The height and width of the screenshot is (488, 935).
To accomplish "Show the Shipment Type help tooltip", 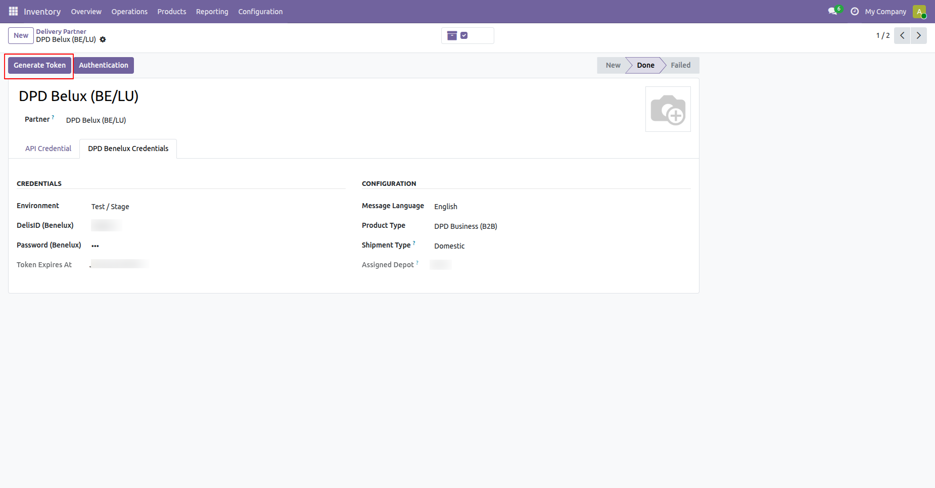I will [x=414, y=243].
